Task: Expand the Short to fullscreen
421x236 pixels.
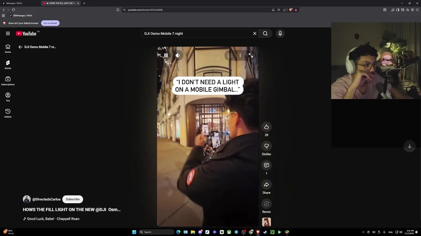Action: (251, 55)
